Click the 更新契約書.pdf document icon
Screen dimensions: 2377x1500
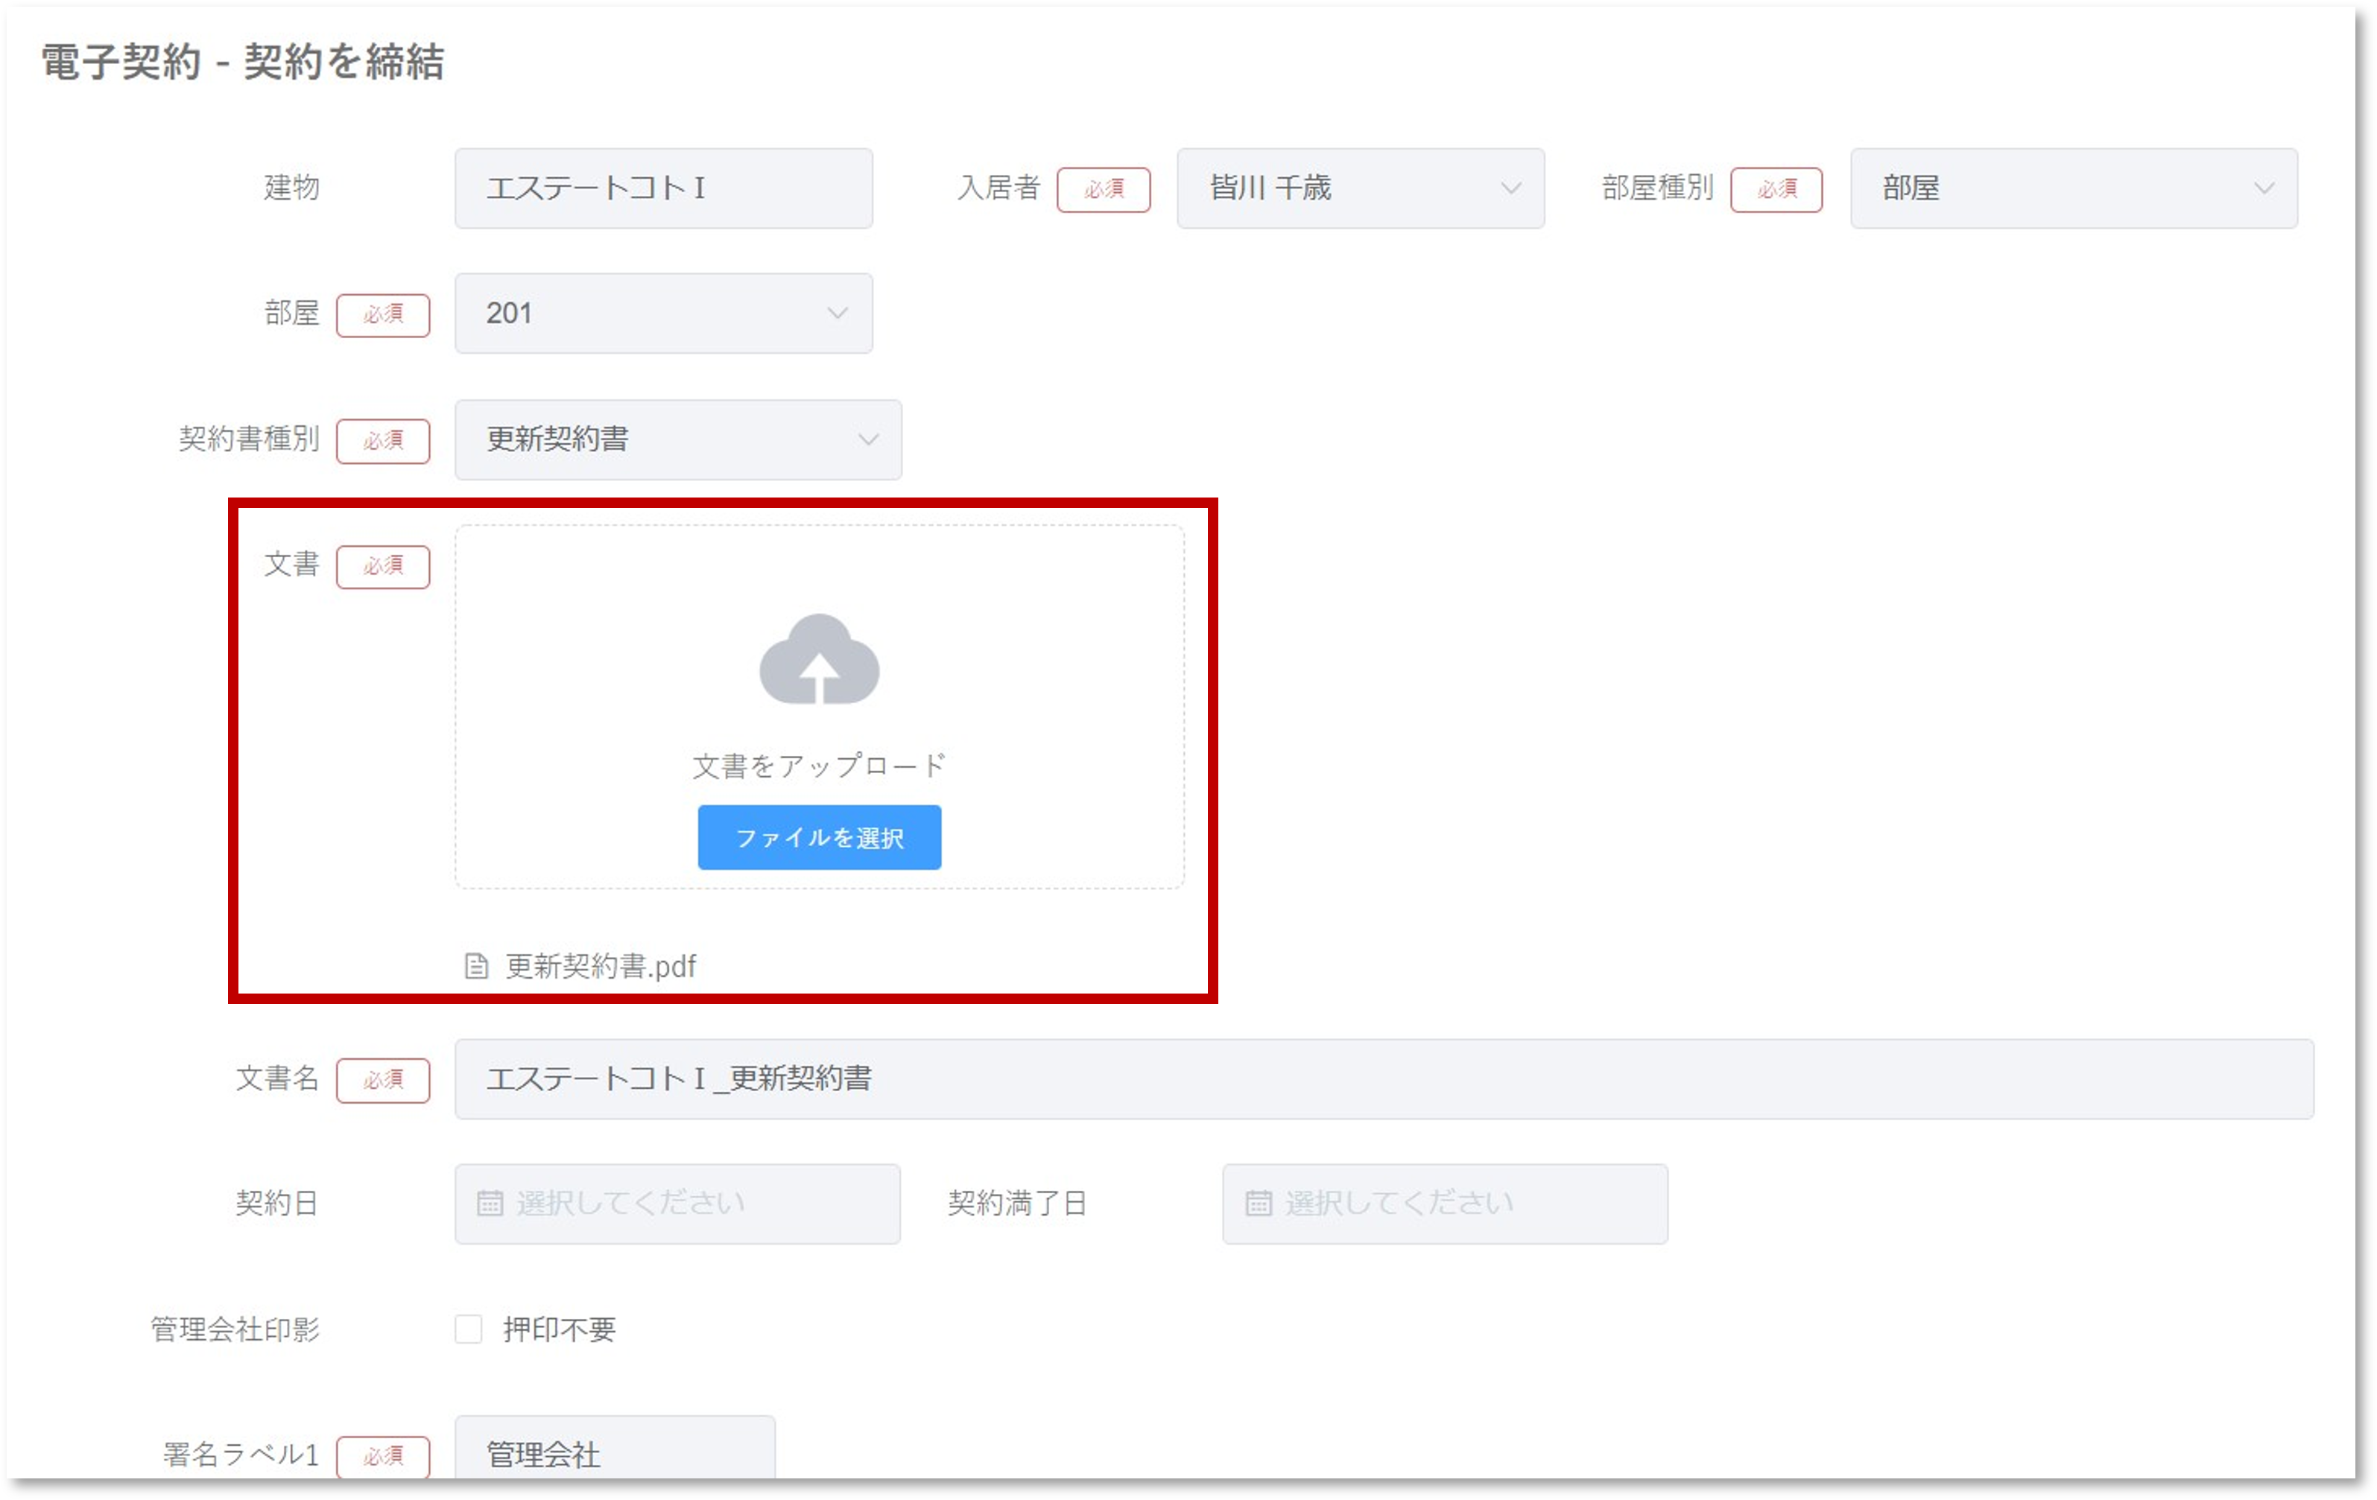click(x=476, y=966)
